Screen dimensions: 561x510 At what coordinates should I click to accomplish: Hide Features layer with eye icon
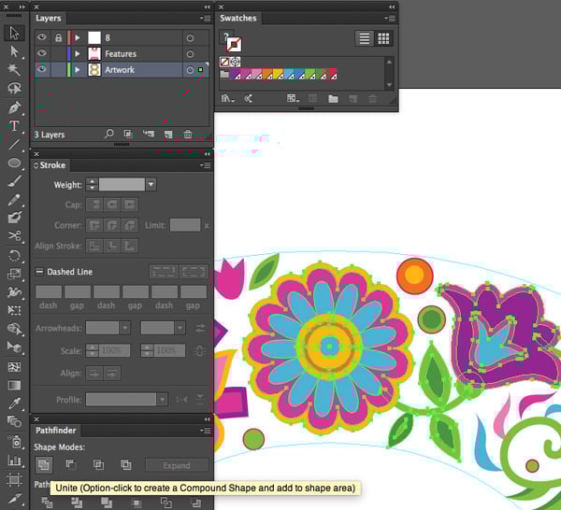pos(42,53)
